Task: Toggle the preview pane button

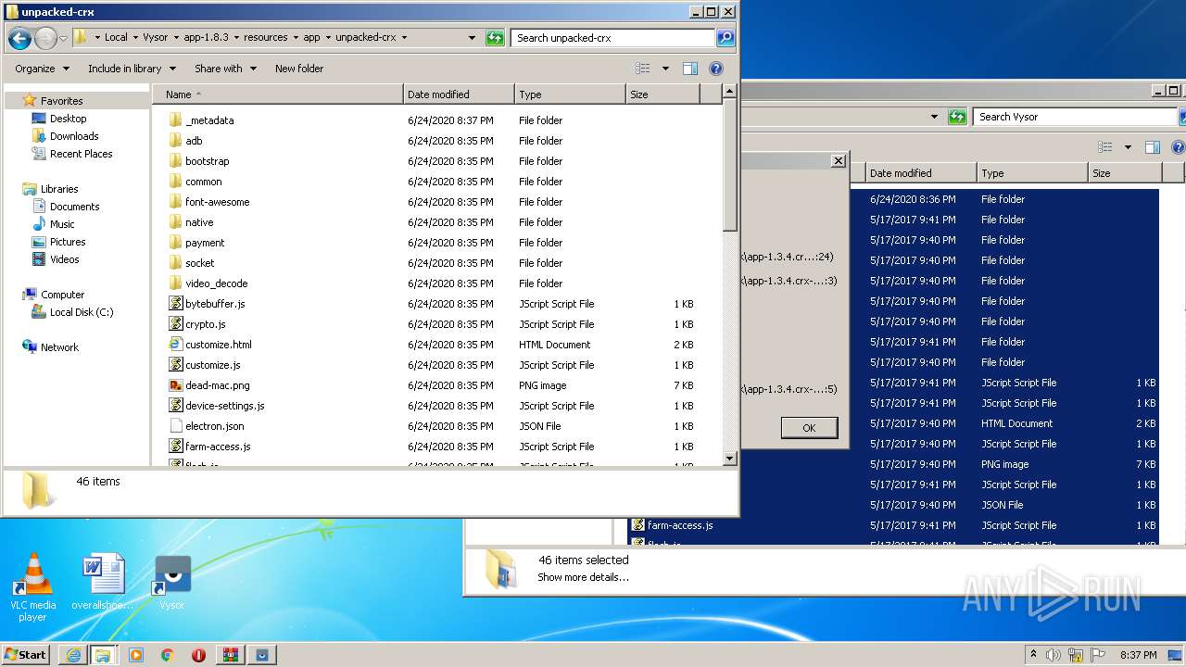Action: (x=689, y=69)
